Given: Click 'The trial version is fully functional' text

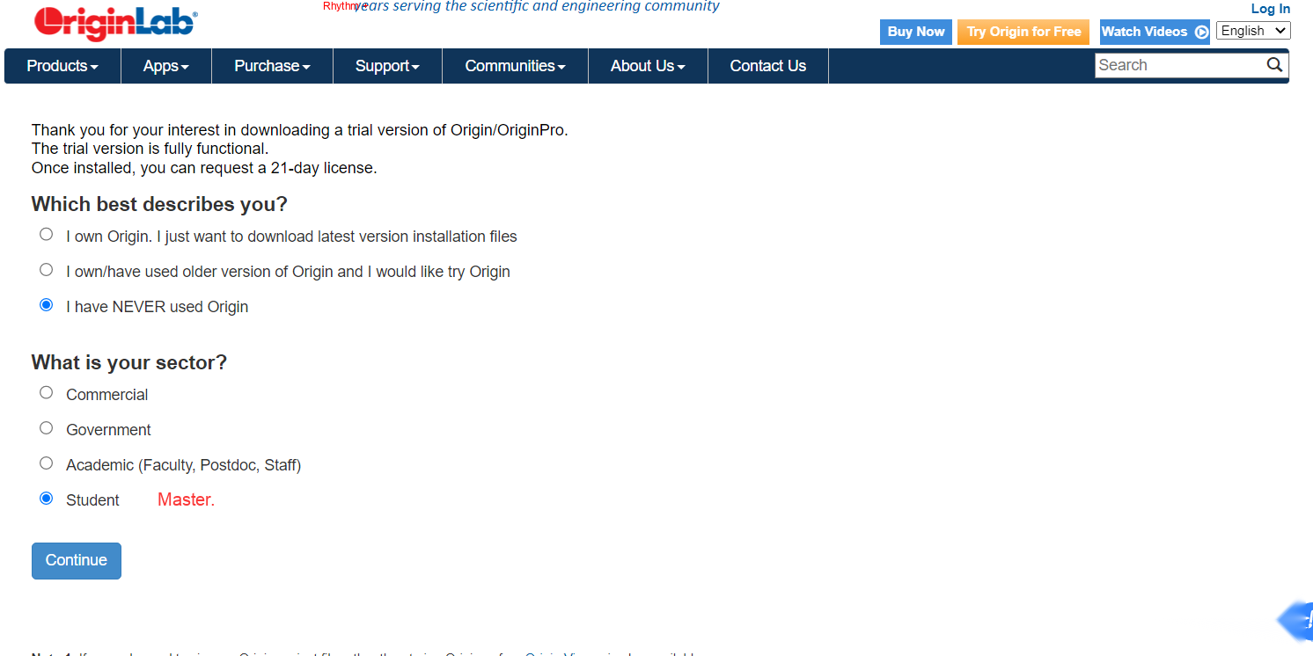Looking at the screenshot, I should point(150,149).
